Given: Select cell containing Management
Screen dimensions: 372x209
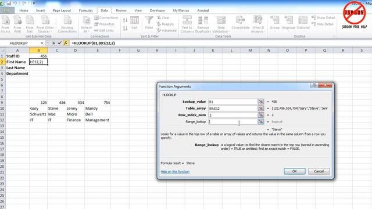Looking at the screenshot, I should (98, 120).
